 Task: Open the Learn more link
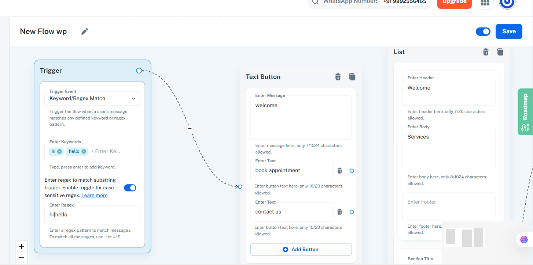95,196
